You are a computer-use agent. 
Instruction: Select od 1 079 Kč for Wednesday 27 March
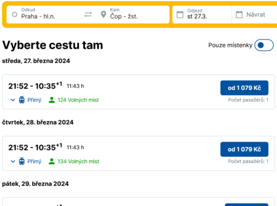point(244,88)
